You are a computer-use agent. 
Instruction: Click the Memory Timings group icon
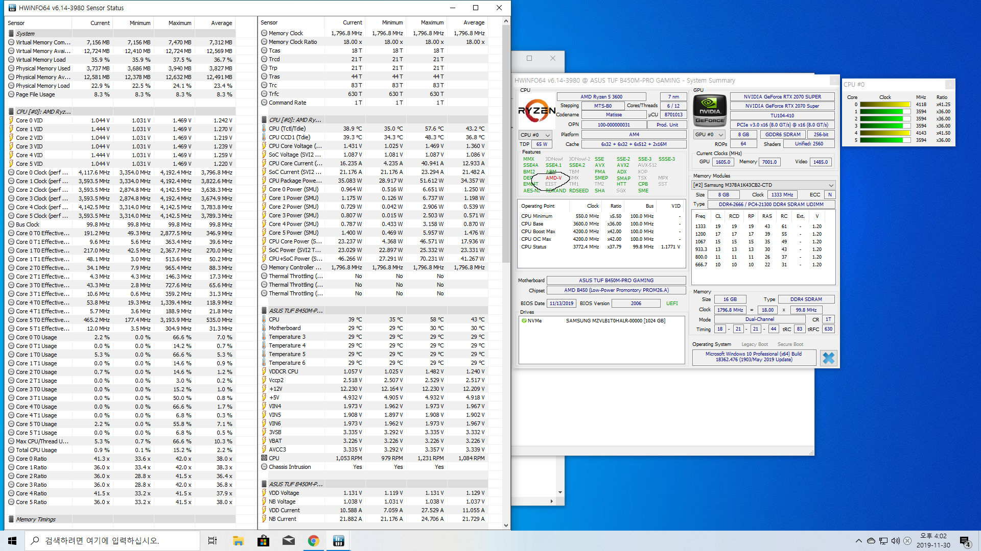11,519
